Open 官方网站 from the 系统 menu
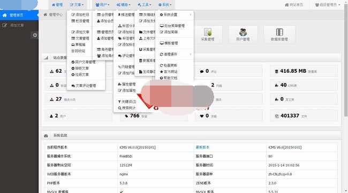This screenshot has width=348, height=193. [x=169, y=72]
